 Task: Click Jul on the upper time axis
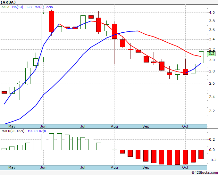(83, 126)
